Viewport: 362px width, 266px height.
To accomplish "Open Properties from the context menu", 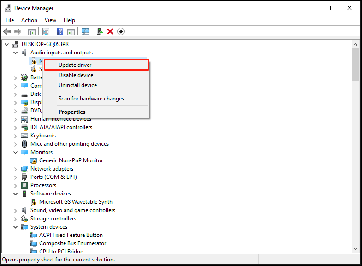I will tap(96, 112).
